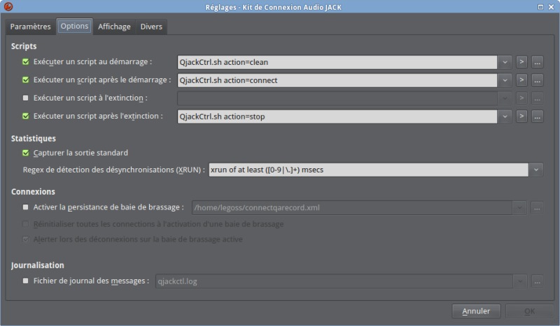Toggle 'Exécuter un script au démarrage' checkbox

[26, 62]
